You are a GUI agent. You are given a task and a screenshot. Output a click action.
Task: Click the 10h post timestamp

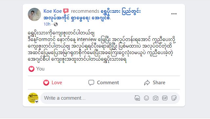tap(47, 24)
